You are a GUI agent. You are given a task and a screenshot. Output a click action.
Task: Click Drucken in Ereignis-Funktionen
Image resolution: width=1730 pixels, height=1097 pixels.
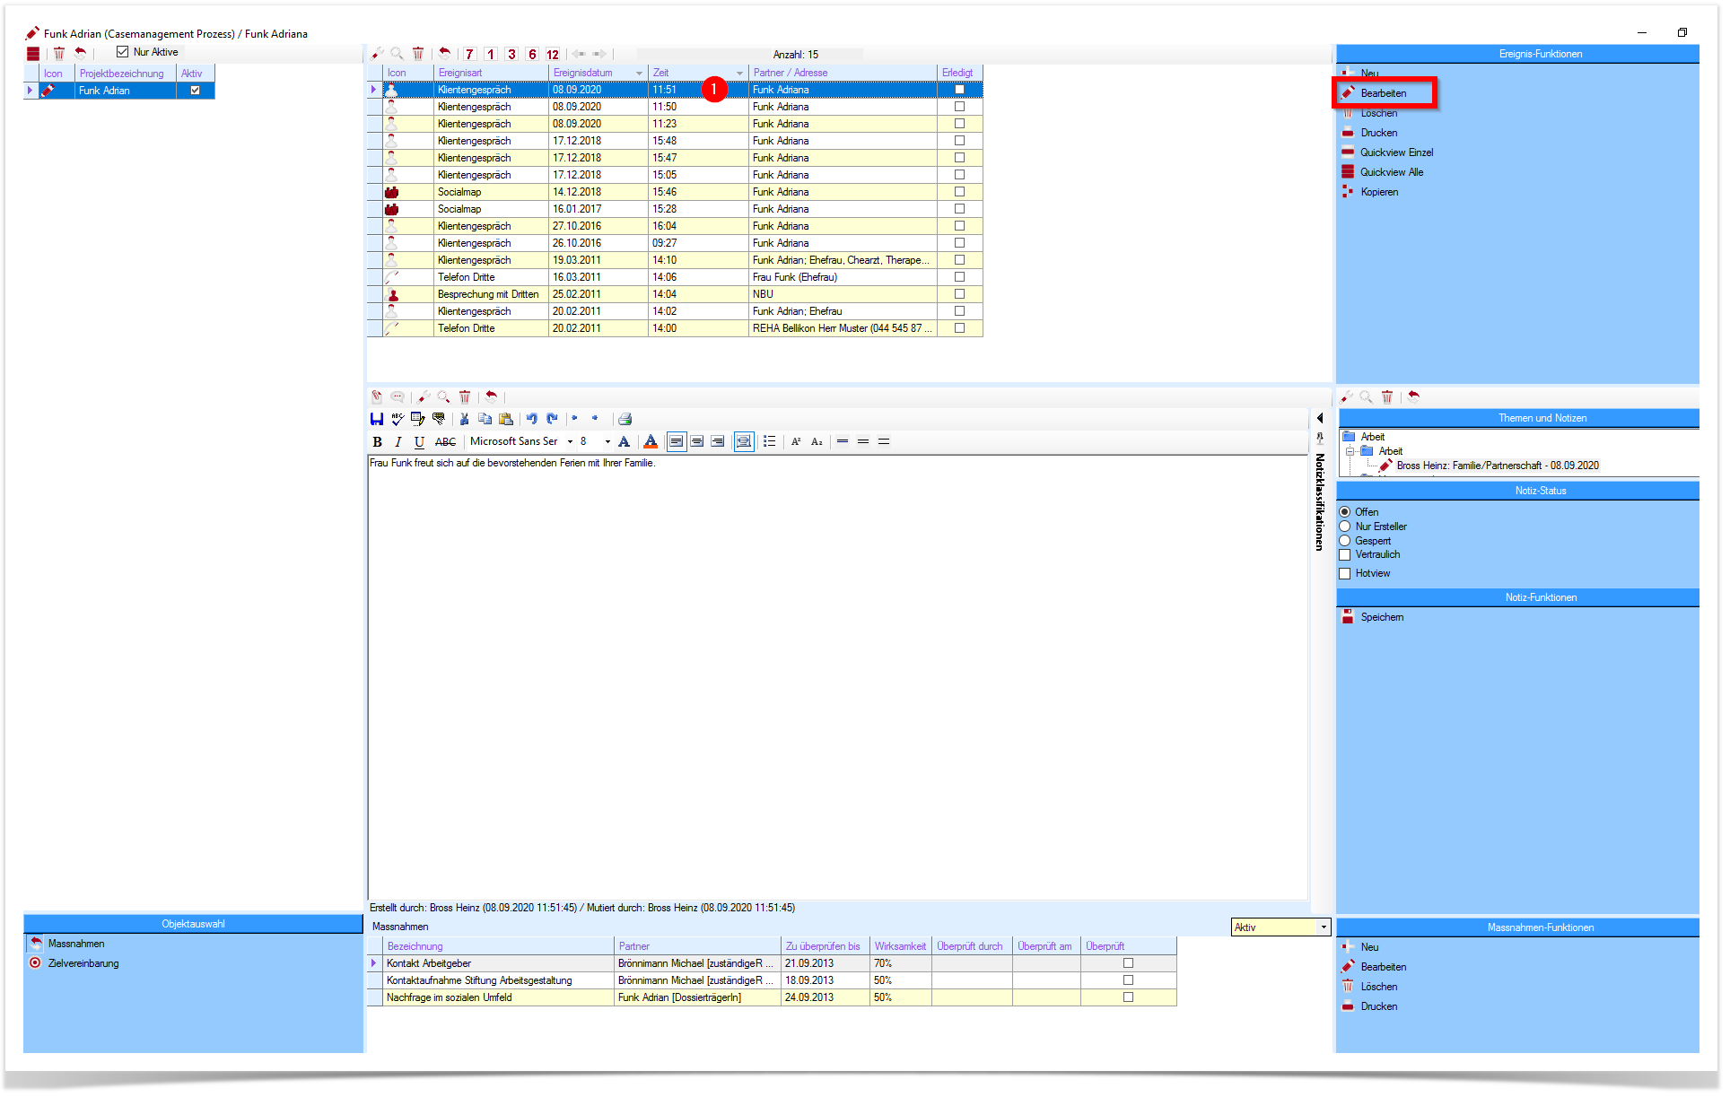[x=1379, y=133]
